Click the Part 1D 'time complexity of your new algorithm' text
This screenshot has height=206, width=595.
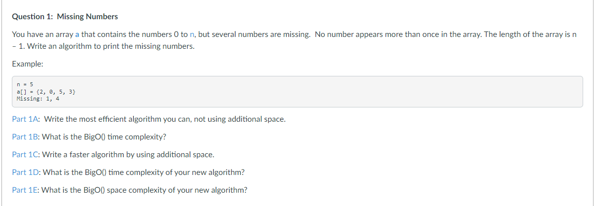point(176,172)
